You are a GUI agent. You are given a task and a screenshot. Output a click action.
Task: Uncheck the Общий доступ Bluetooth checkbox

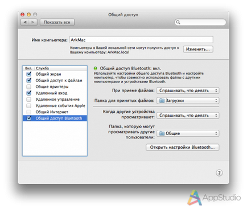tap(29, 118)
